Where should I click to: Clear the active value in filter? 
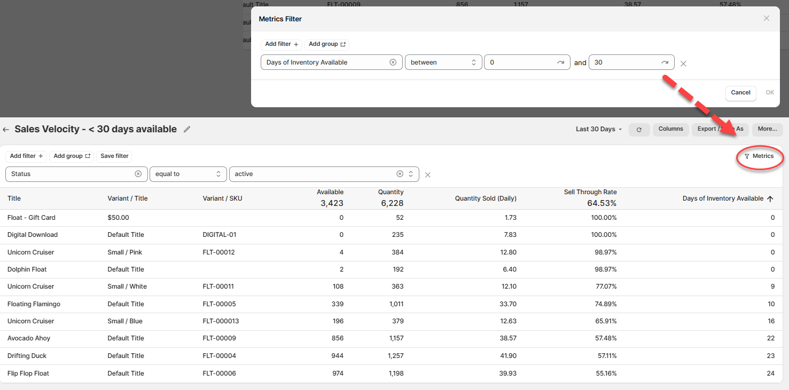point(400,174)
